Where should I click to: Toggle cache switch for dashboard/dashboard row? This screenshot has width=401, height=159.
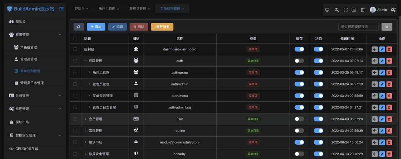pyautogui.click(x=299, y=49)
